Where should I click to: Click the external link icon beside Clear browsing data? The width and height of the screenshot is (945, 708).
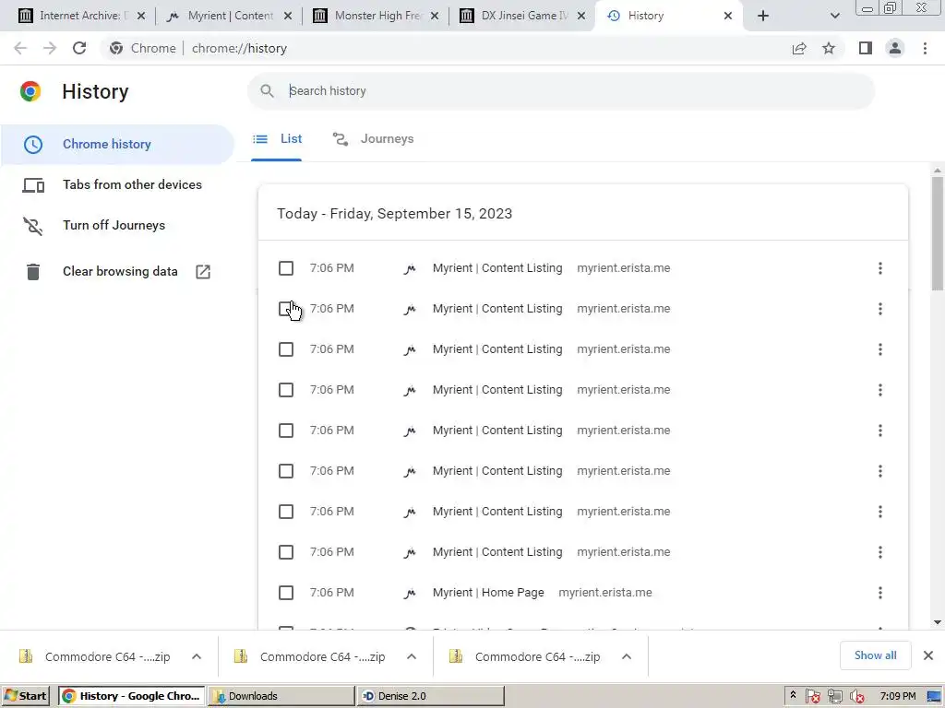pos(203,272)
